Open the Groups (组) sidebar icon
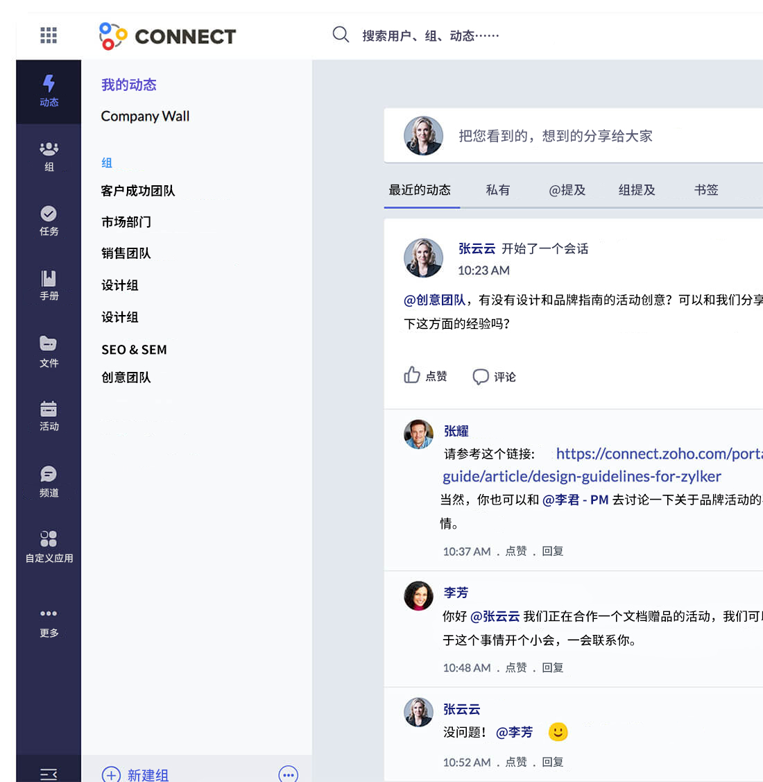Image resolution: width=763 pixels, height=782 pixels. click(x=49, y=155)
